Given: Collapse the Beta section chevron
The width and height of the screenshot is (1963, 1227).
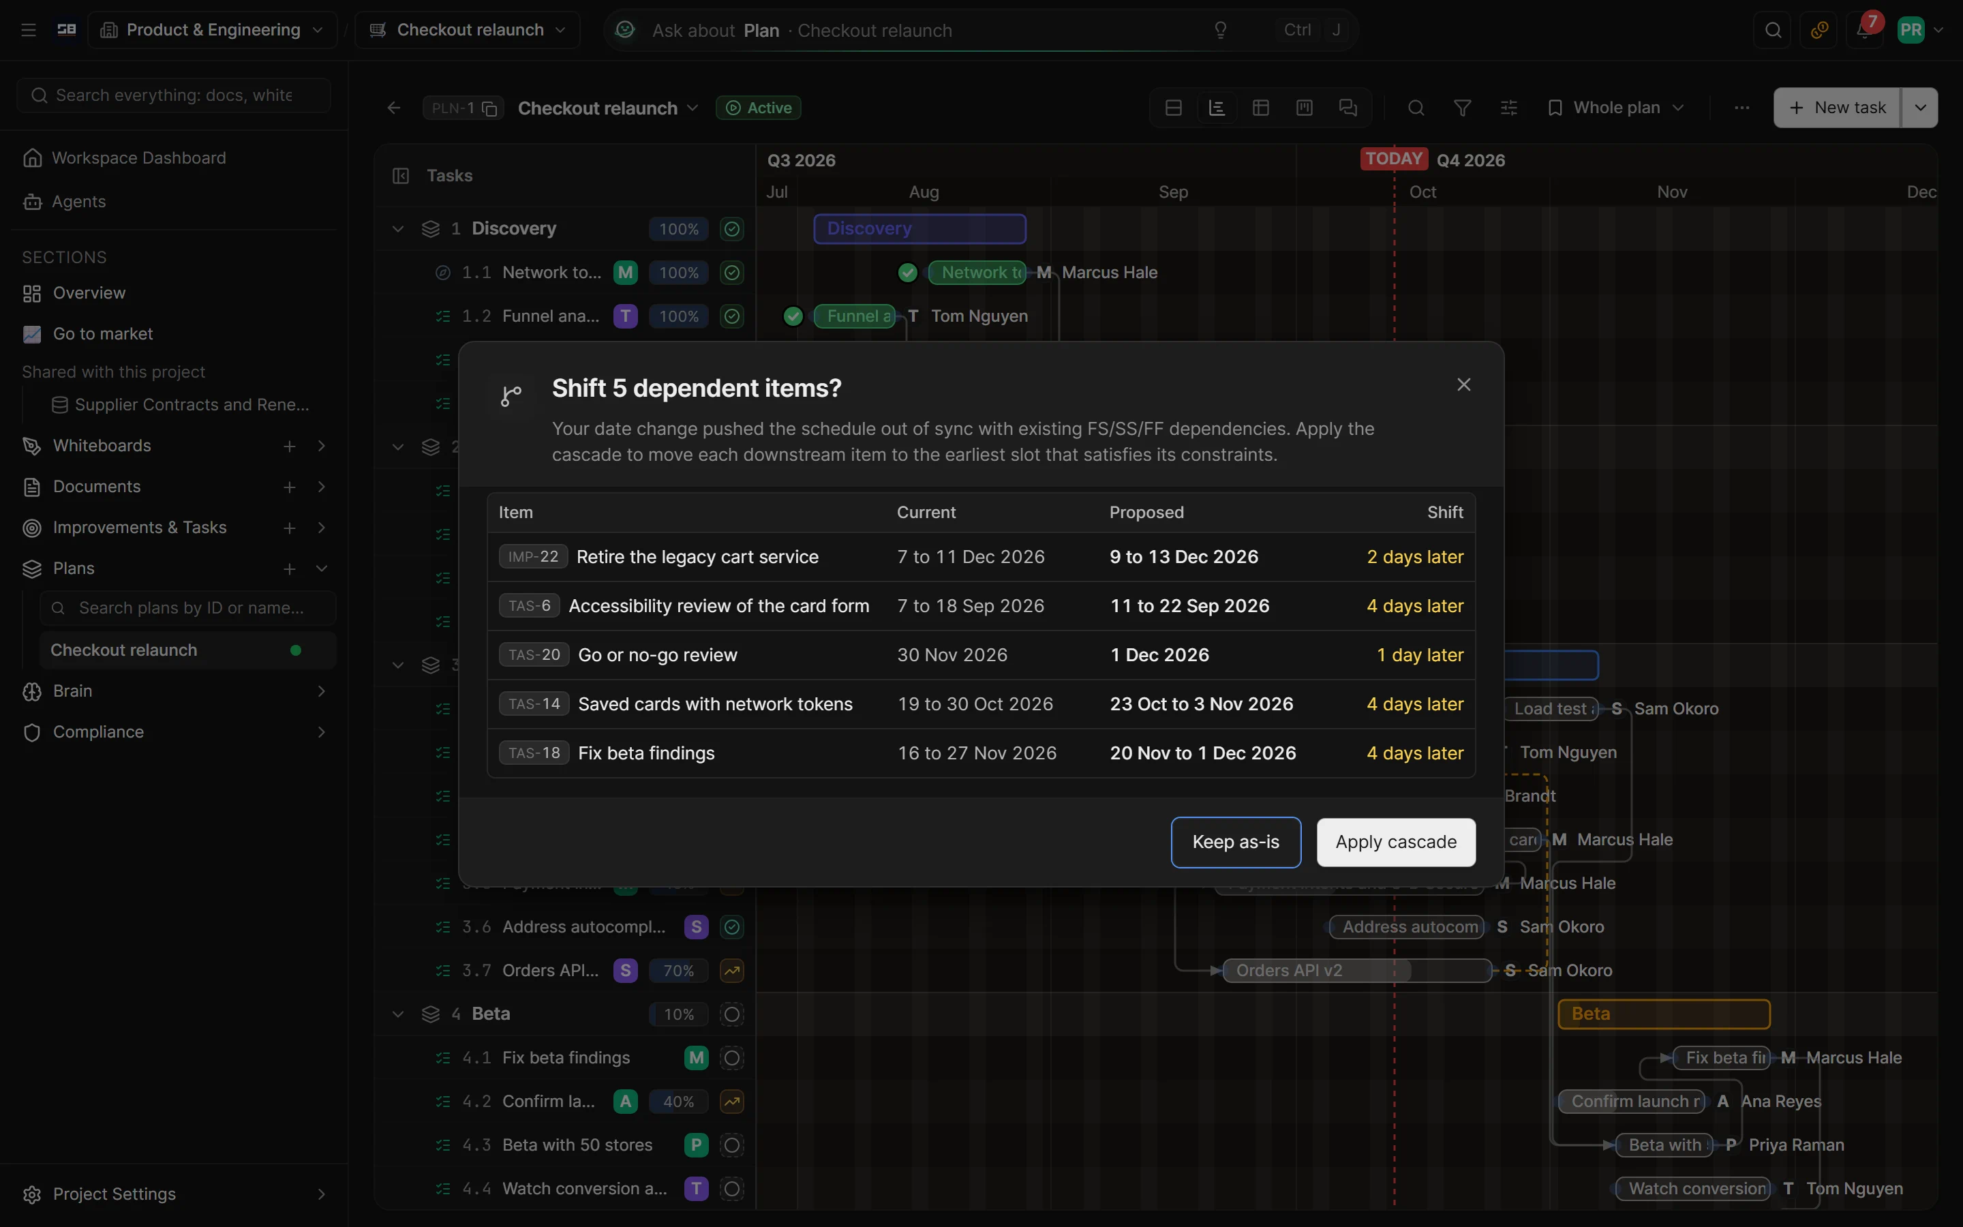Looking at the screenshot, I should (397, 1014).
